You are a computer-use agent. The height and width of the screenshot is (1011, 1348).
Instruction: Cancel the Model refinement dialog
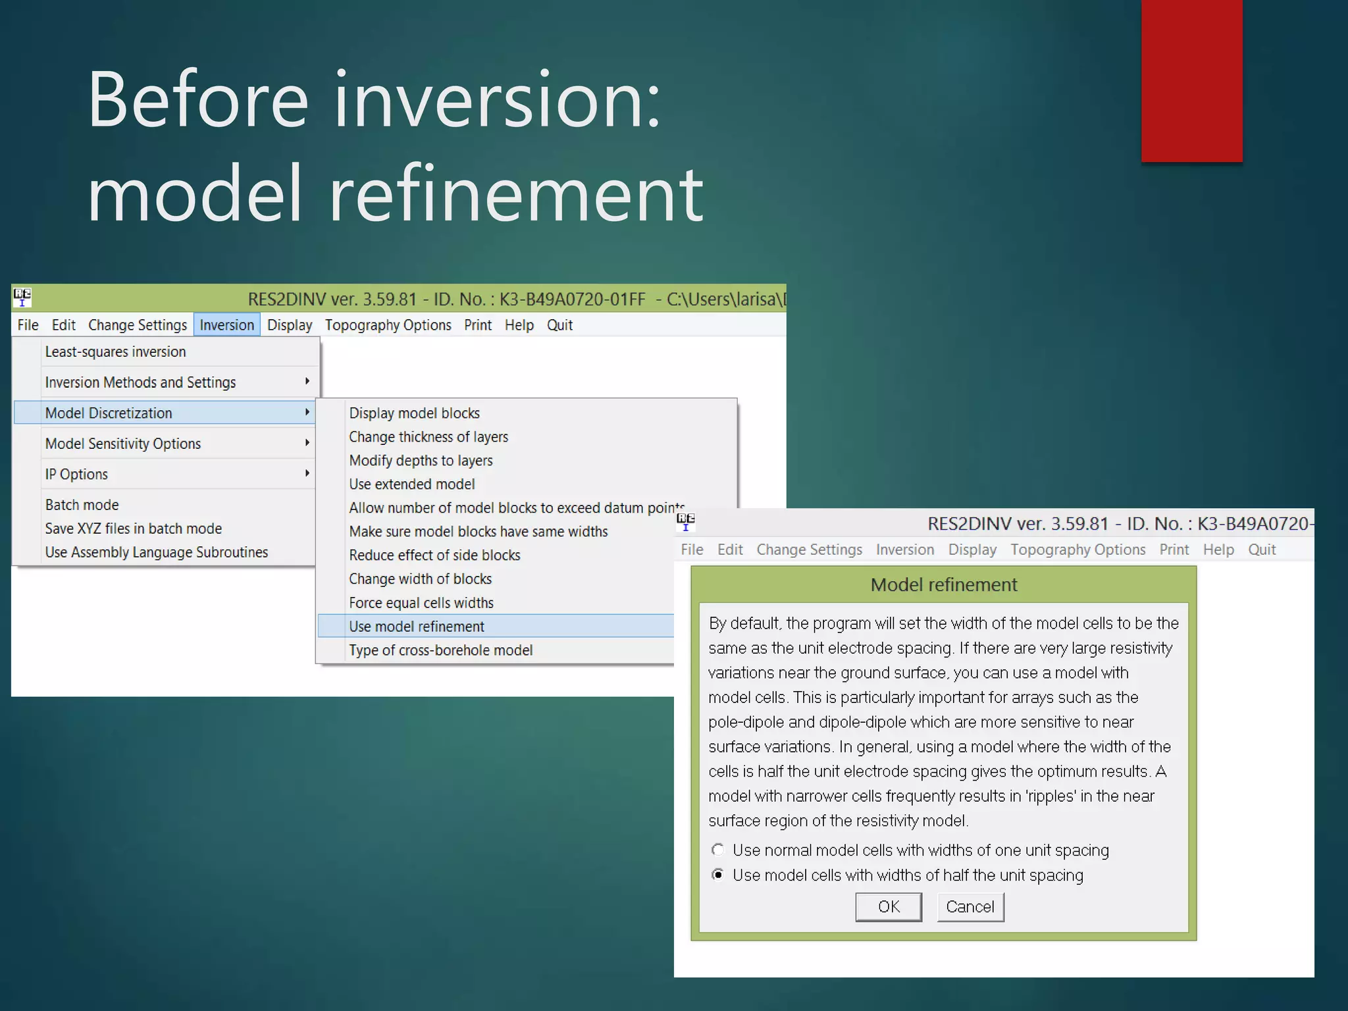[x=970, y=906]
